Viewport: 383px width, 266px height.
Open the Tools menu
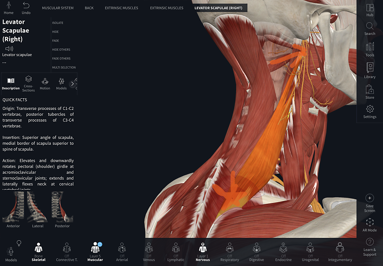point(370,50)
